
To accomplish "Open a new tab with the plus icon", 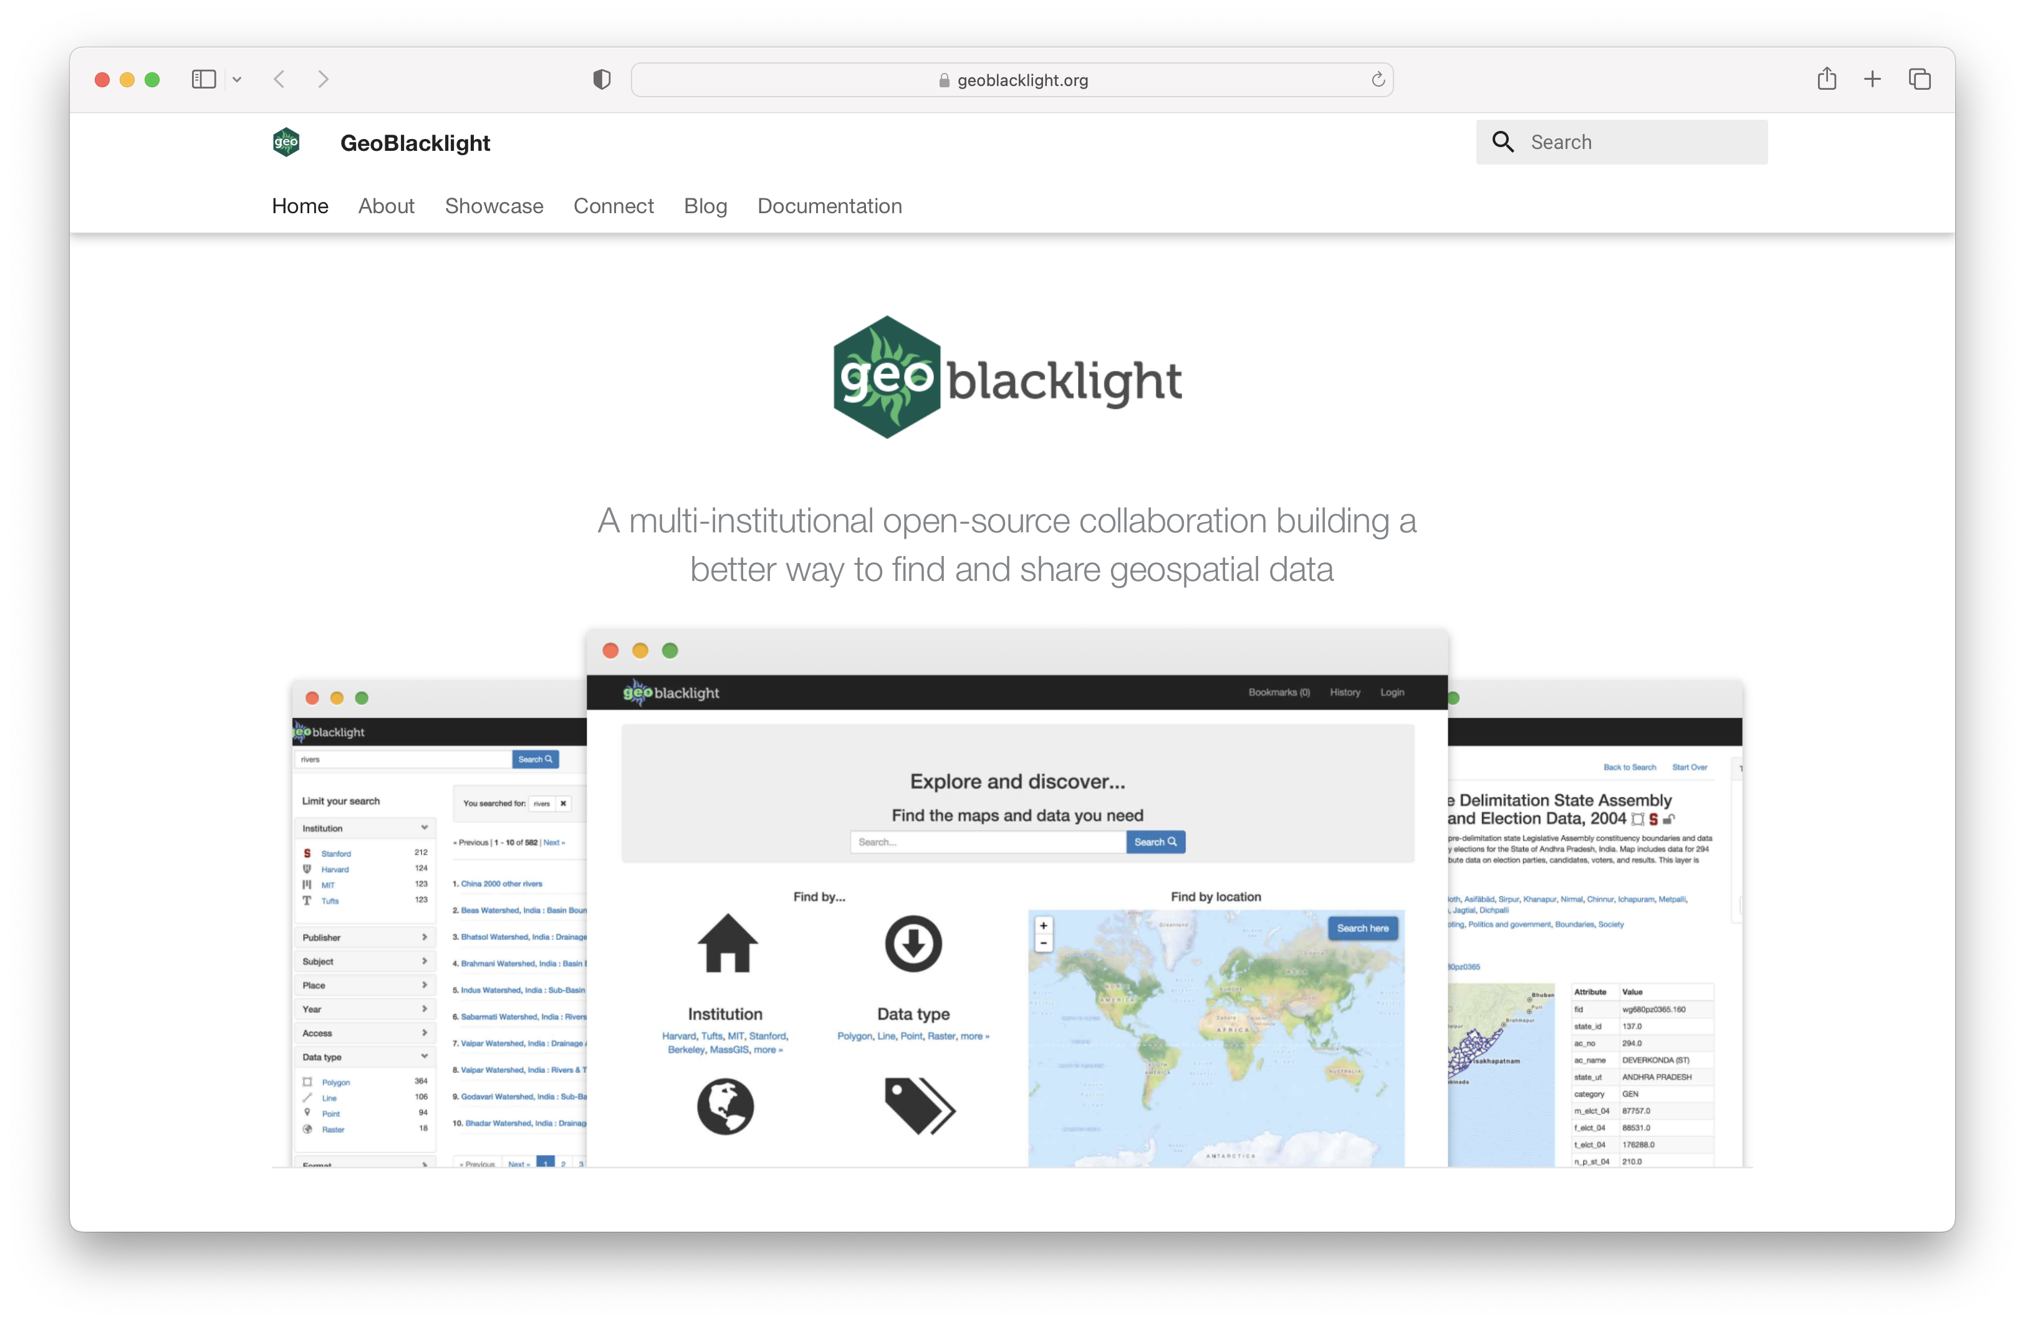I will coord(1872,79).
